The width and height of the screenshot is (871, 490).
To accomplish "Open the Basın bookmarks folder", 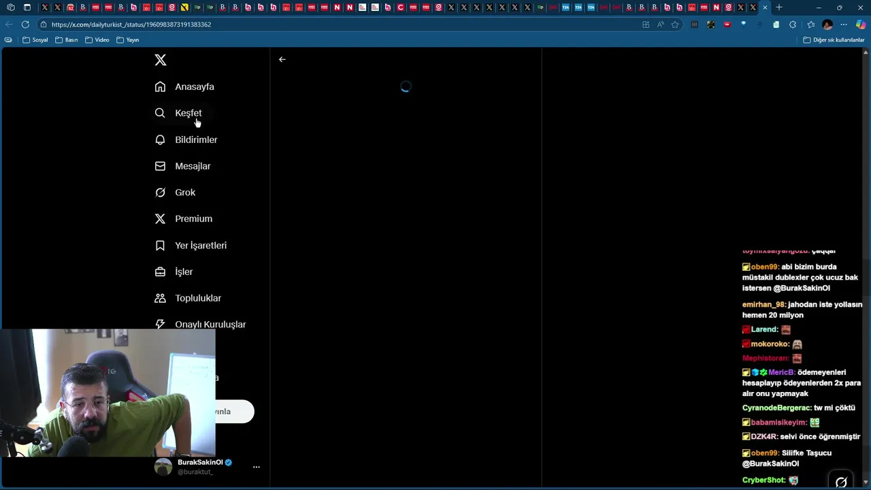I will [66, 40].
